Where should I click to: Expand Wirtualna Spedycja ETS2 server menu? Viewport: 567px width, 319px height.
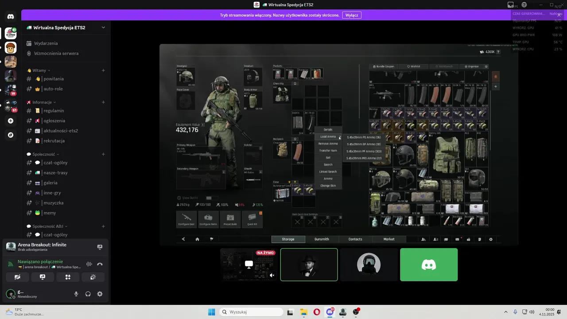click(x=103, y=27)
